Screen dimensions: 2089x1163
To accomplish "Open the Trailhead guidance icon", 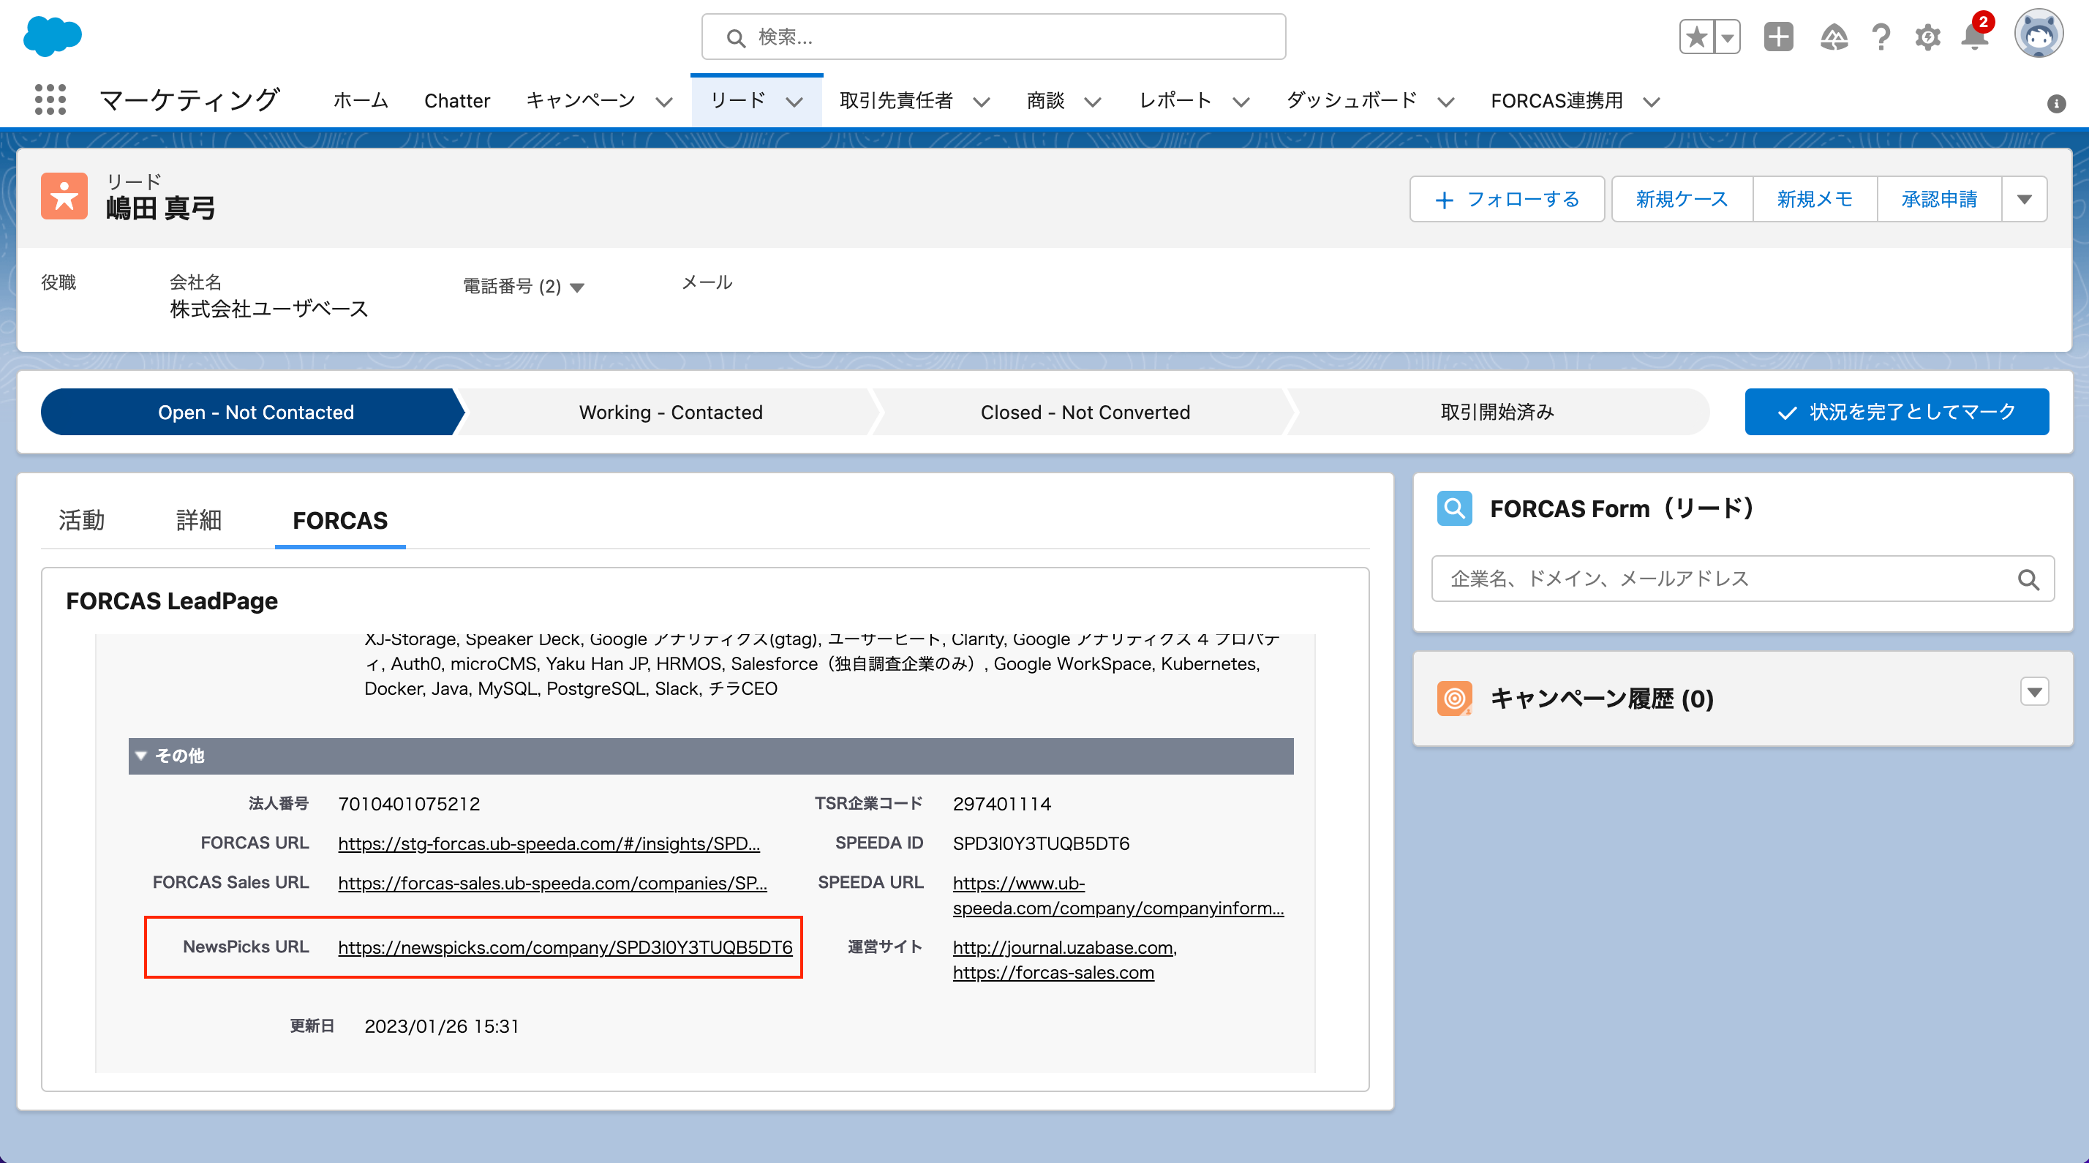I will pos(1834,37).
